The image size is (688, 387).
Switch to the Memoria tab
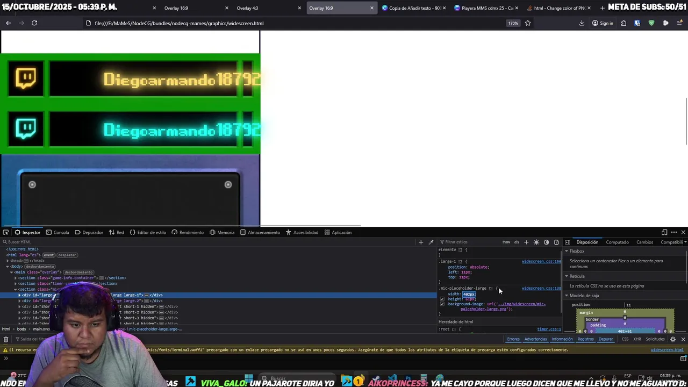[x=222, y=232]
